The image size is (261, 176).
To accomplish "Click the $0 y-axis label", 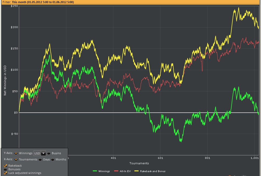I will tap(16, 112).
